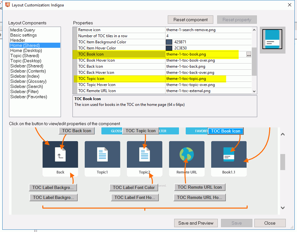Click the book icon preview thumbnail
The image size is (297, 232).
(x=272, y=39)
